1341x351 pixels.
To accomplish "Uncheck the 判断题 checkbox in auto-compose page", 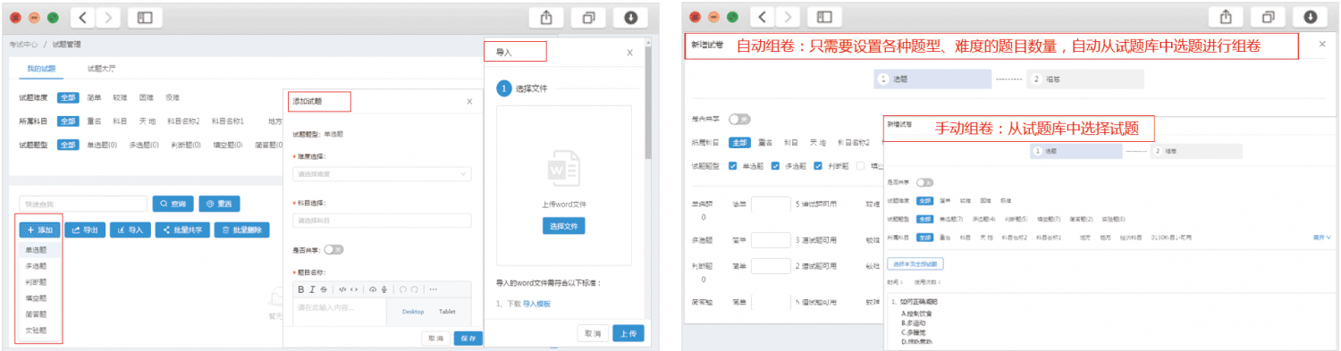I will (x=818, y=165).
